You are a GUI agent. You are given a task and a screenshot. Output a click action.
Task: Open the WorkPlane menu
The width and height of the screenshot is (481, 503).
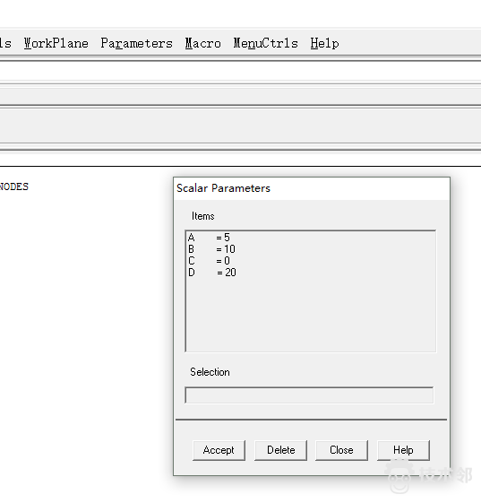coord(56,43)
